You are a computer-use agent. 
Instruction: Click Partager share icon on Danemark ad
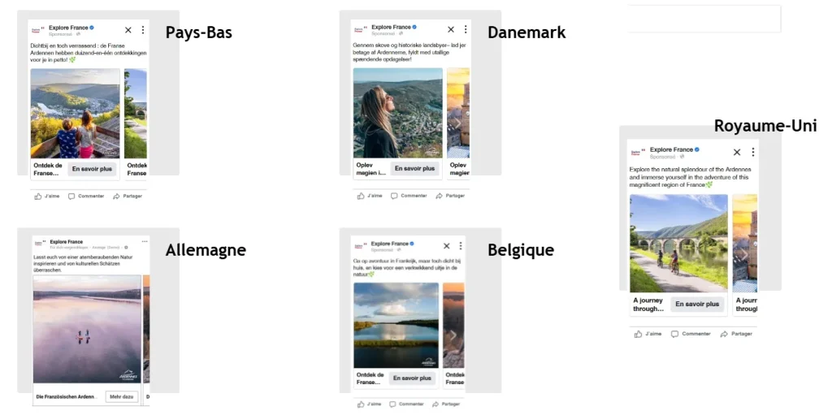coord(439,196)
